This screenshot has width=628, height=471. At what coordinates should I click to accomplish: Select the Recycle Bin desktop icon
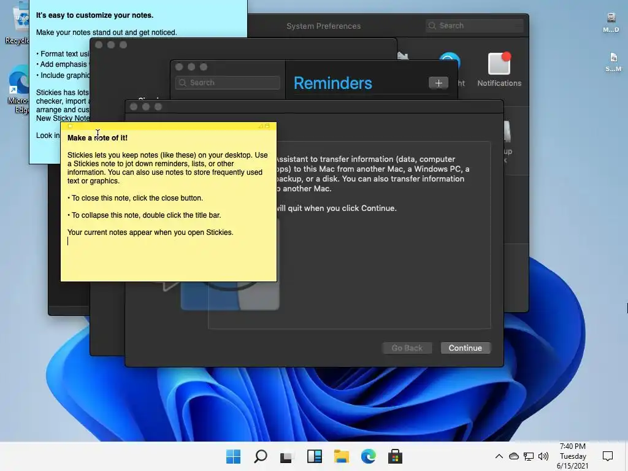coord(17,25)
